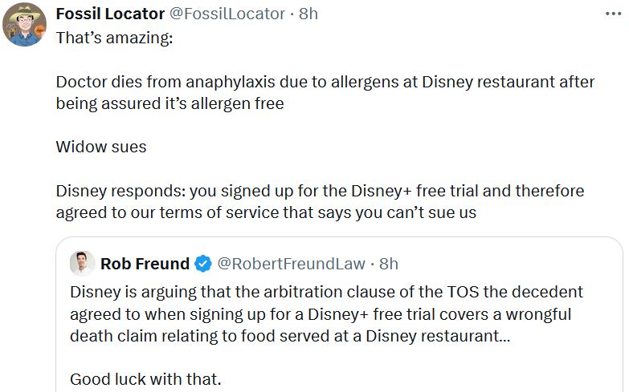Visit the @RobertFreundLaw handle
This screenshot has height=392, width=629.
(x=291, y=264)
